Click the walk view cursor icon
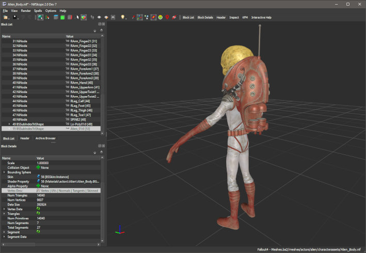The image size is (366, 253). [76, 18]
